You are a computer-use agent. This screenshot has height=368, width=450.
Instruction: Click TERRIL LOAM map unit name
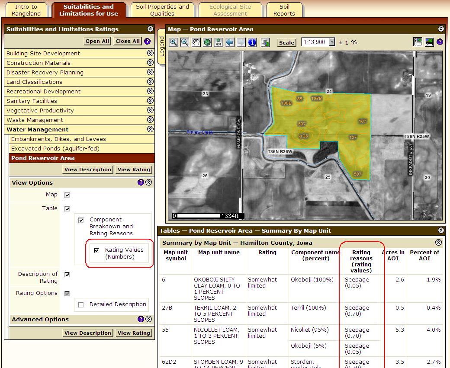(x=219, y=314)
